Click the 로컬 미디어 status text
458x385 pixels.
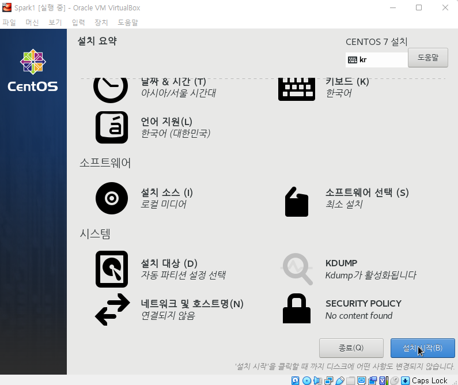[x=164, y=204]
